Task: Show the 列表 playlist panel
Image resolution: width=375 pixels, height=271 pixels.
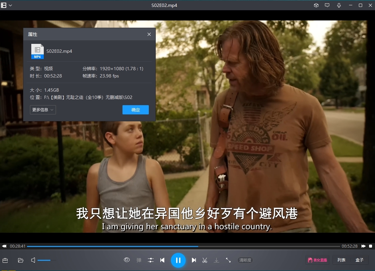Action: [x=341, y=260]
